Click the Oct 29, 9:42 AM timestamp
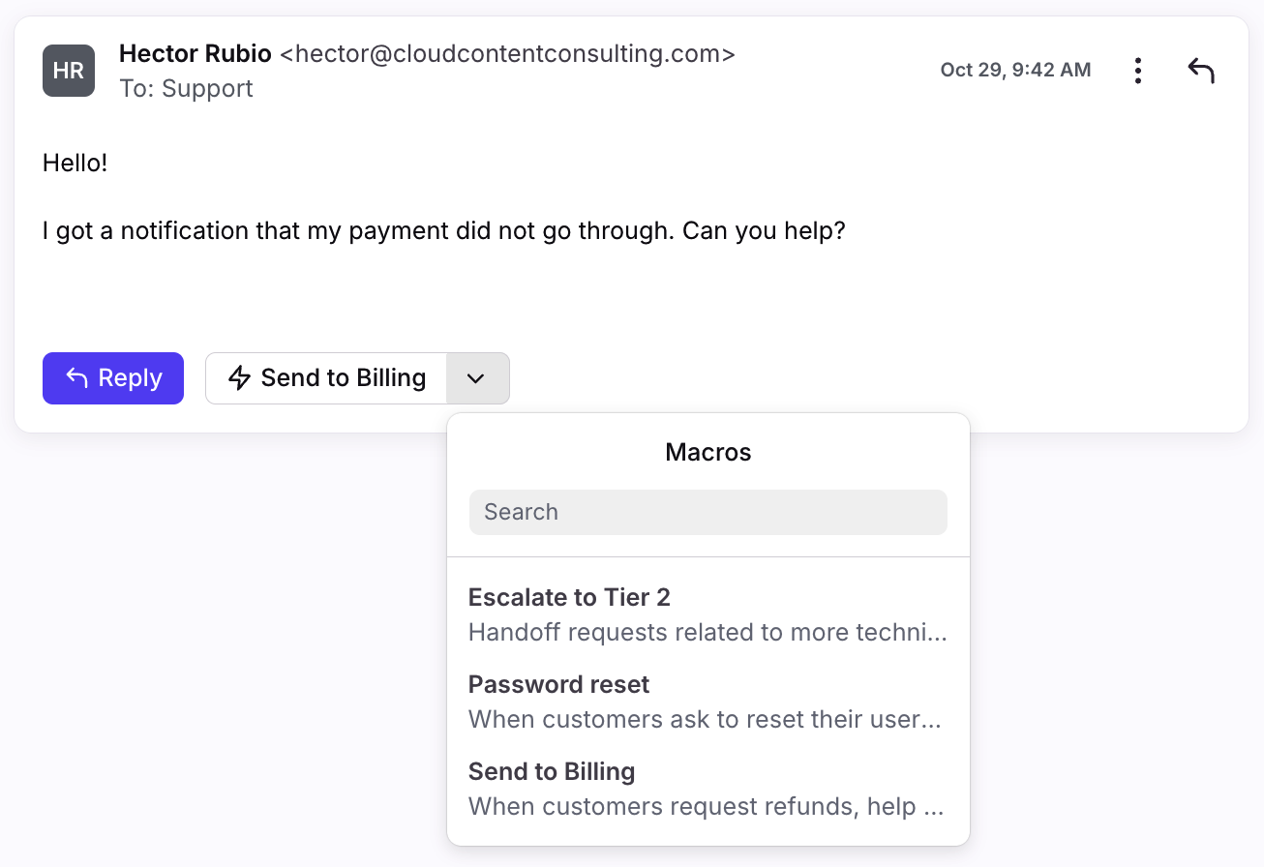The image size is (1264, 867). pos(1015,70)
